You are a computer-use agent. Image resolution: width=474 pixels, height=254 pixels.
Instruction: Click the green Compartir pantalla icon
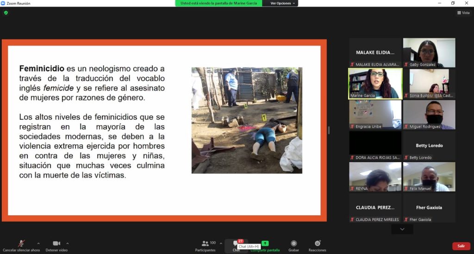[x=265, y=243]
